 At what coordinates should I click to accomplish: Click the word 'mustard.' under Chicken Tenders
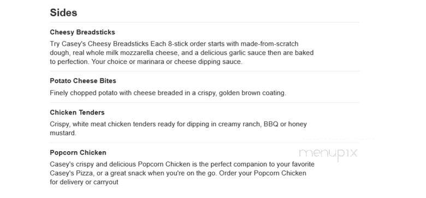coord(63,133)
